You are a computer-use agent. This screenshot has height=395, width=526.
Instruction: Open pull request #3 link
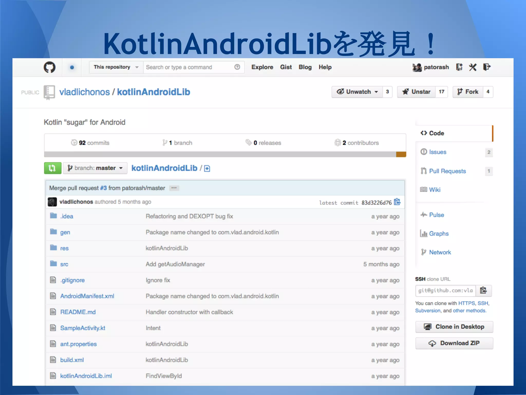[104, 188]
